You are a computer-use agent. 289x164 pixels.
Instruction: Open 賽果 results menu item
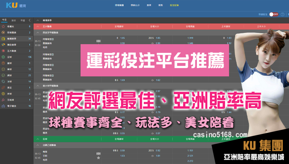click(x=149, y=5)
